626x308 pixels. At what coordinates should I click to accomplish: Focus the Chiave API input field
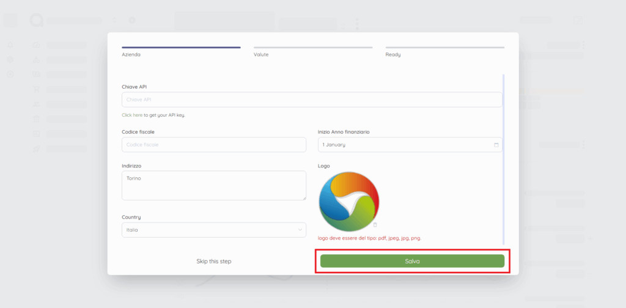(x=311, y=100)
